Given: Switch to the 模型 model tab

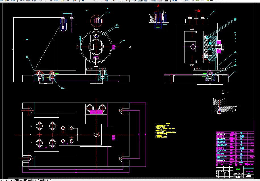Looking at the screenshot, I should click(21, 180).
